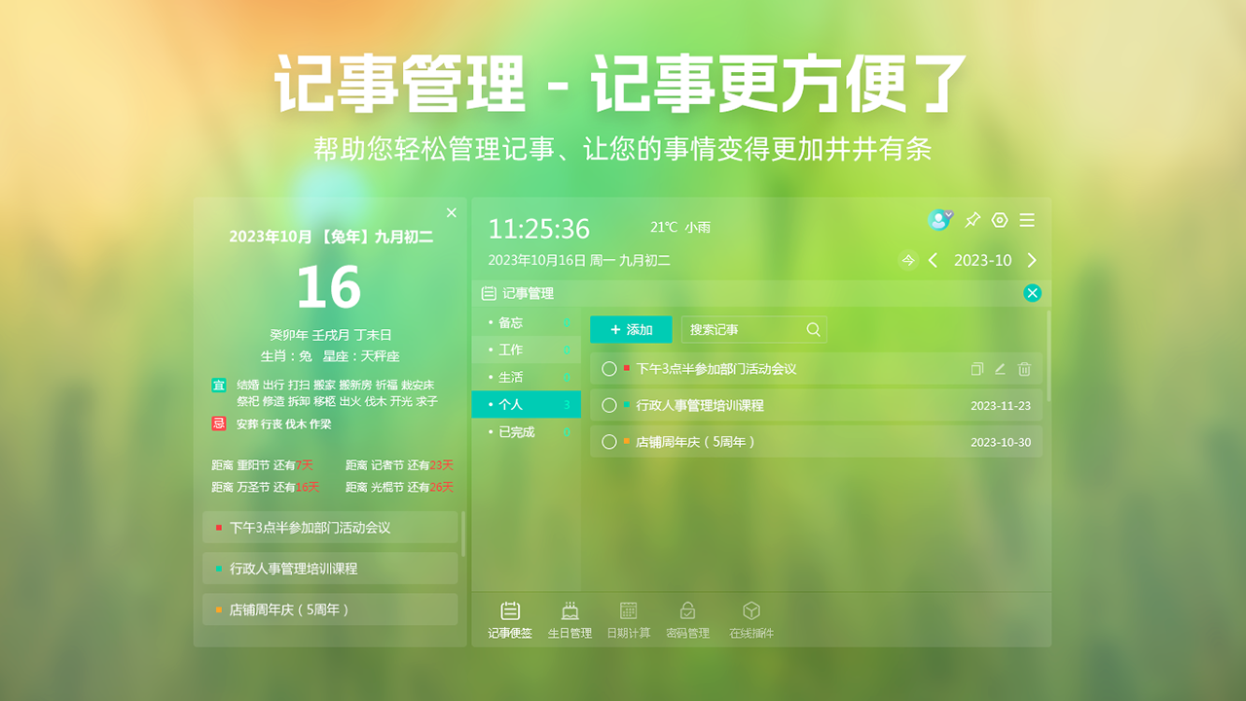
Task: Click date line 2023年10月16日 周一 九月初二
Action: pos(579,260)
